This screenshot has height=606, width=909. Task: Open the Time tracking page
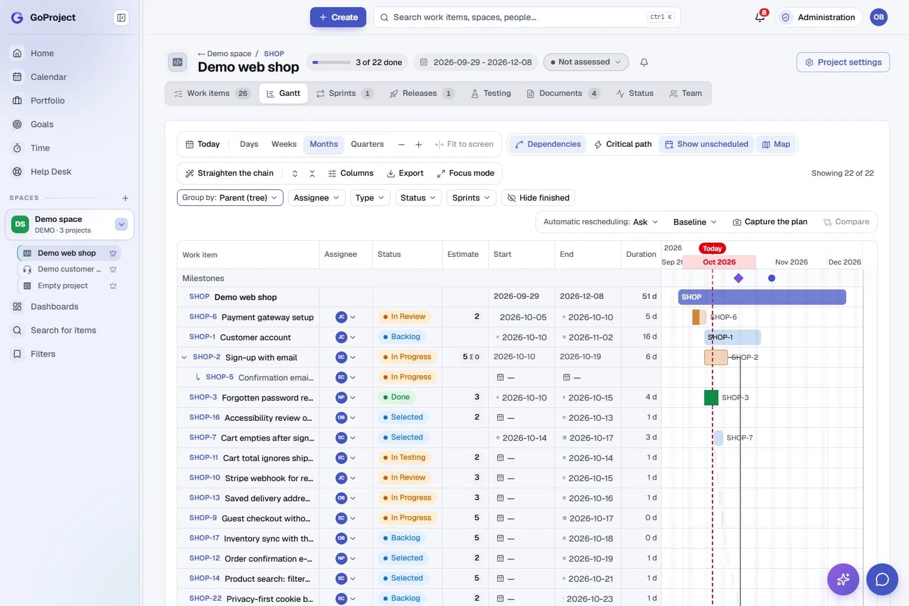coord(40,148)
